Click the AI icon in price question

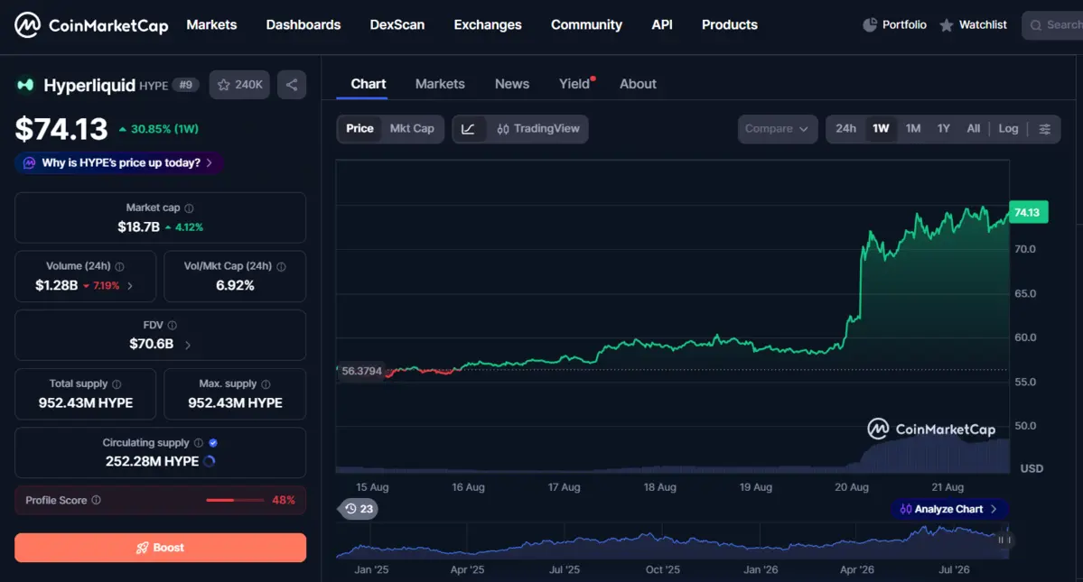point(29,163)
